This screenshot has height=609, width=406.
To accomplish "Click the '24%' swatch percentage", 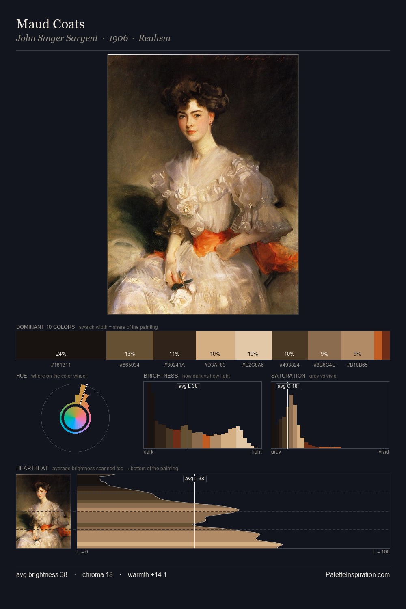I will [x=61, y=354].
